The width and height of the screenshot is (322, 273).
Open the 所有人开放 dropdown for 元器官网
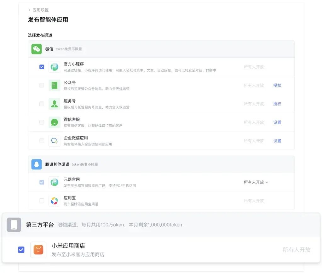(x=256, y=182)
